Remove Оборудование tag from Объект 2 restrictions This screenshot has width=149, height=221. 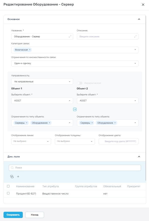click(x=115, y=123)
